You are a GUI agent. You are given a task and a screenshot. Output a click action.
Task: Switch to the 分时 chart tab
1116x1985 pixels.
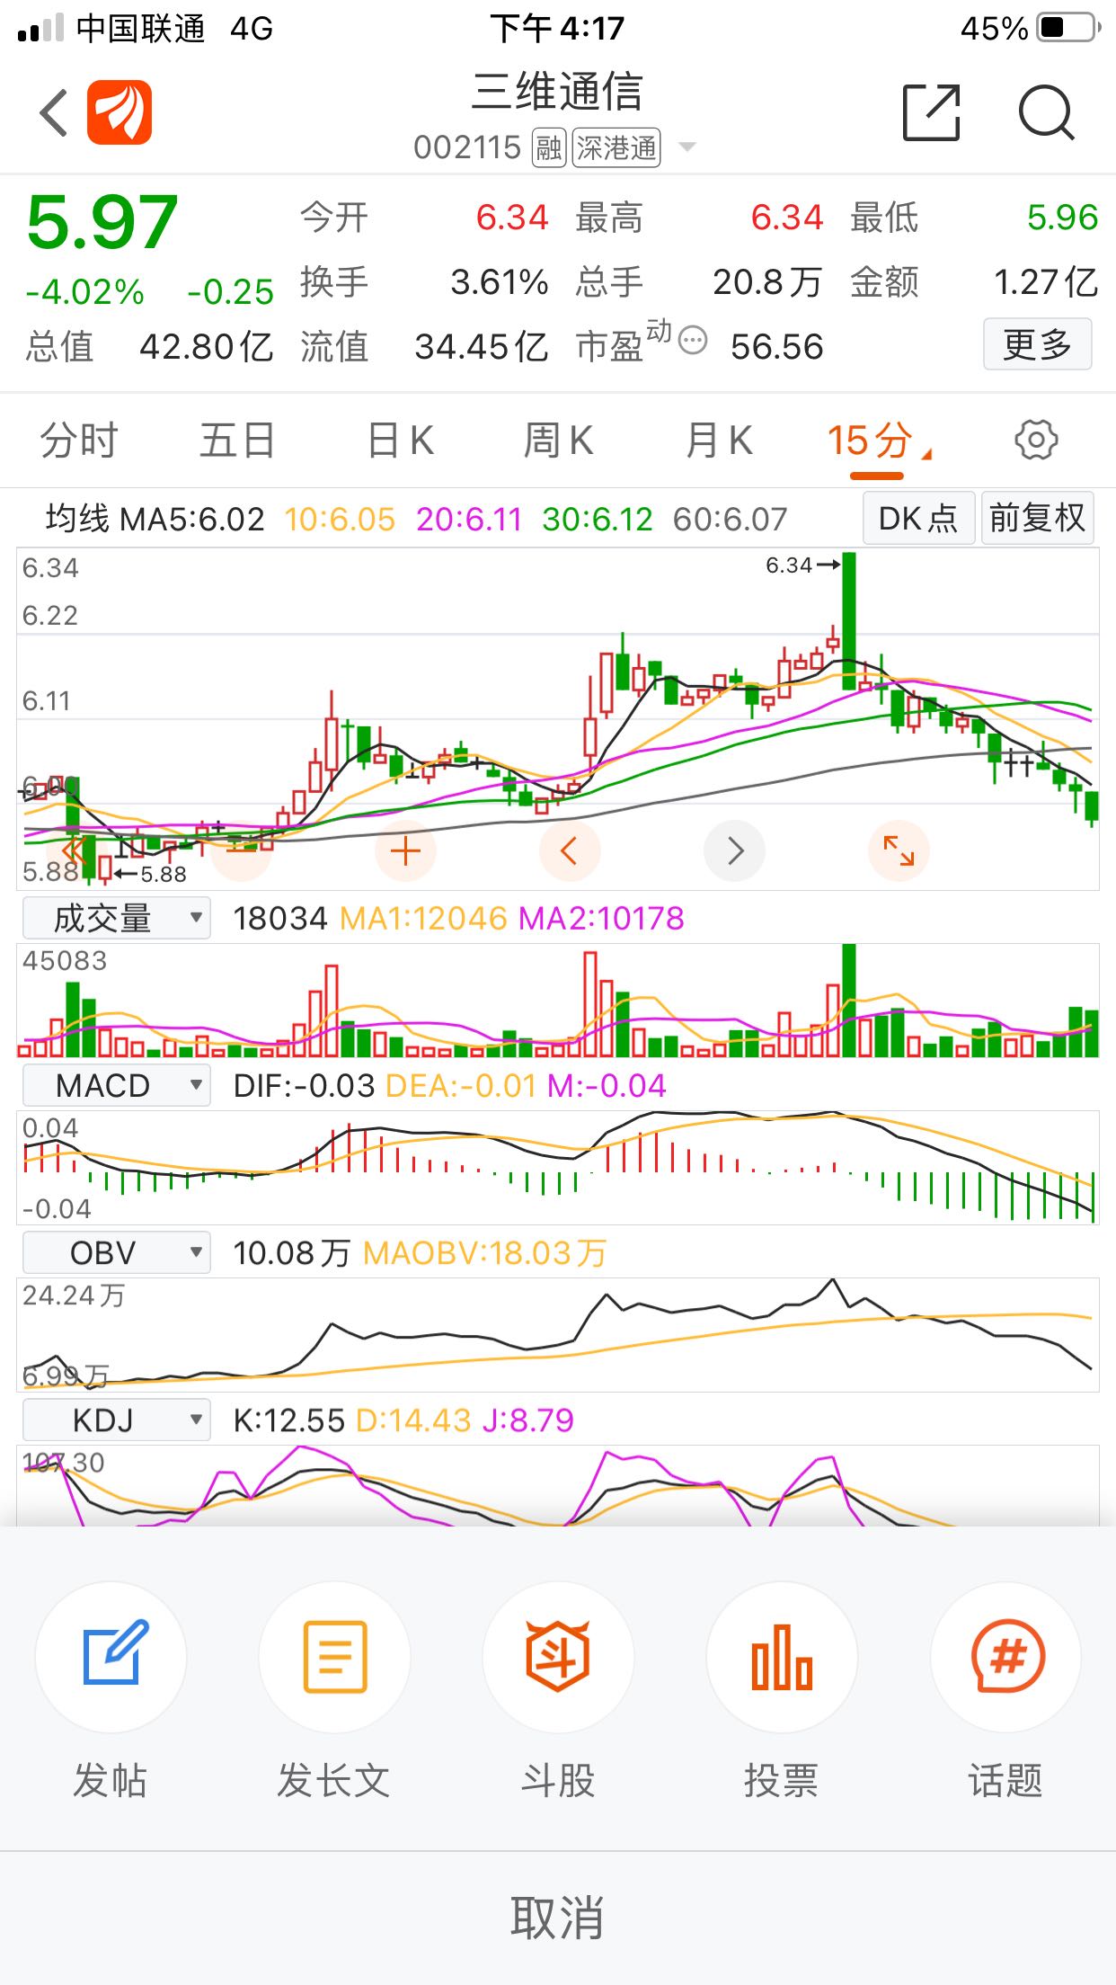click(x=79, y=441)
